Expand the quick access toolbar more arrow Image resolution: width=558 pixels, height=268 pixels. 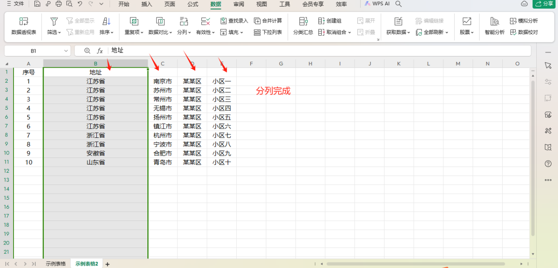[x=101, y=4]
